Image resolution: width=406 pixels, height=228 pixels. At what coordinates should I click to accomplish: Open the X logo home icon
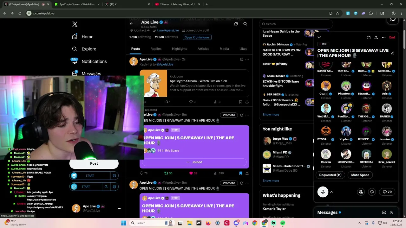point(75,24)
